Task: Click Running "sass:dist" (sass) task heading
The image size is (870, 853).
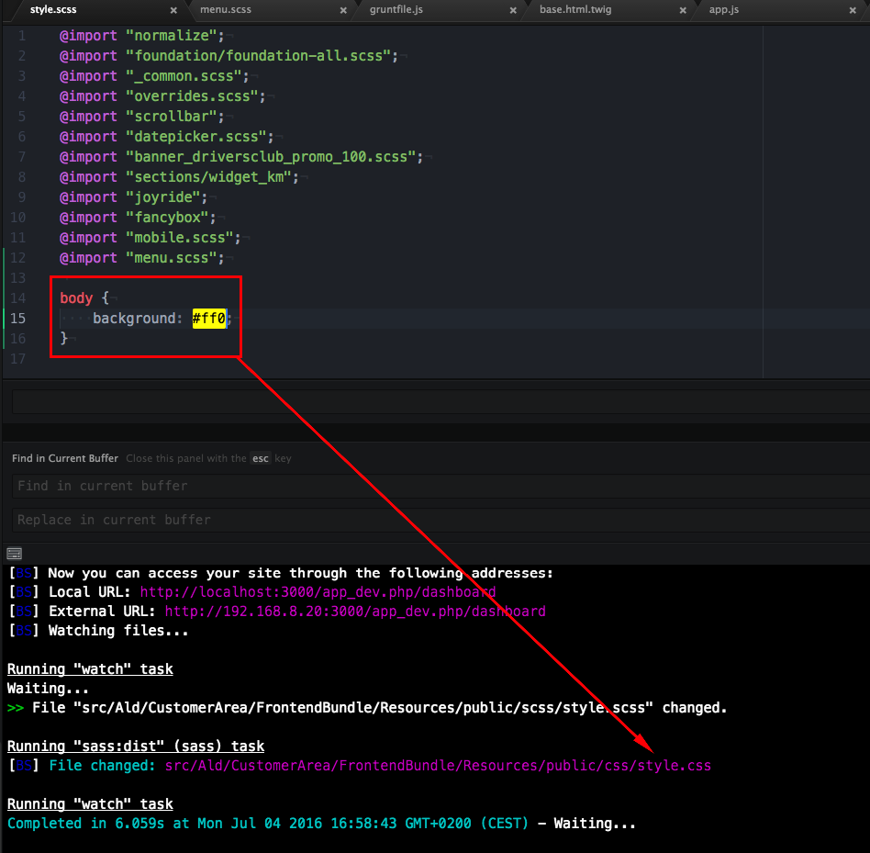Action: pos(136,746)
